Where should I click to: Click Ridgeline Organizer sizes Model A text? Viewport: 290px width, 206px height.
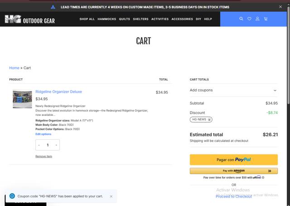tap(64, 120)
